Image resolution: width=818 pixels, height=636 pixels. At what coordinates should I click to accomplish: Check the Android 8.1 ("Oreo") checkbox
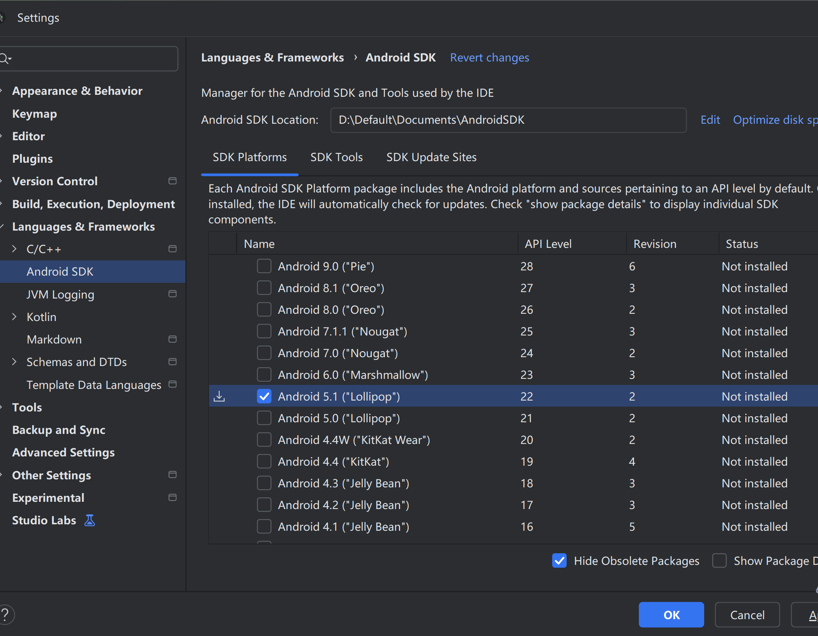[x=264, y=288]
